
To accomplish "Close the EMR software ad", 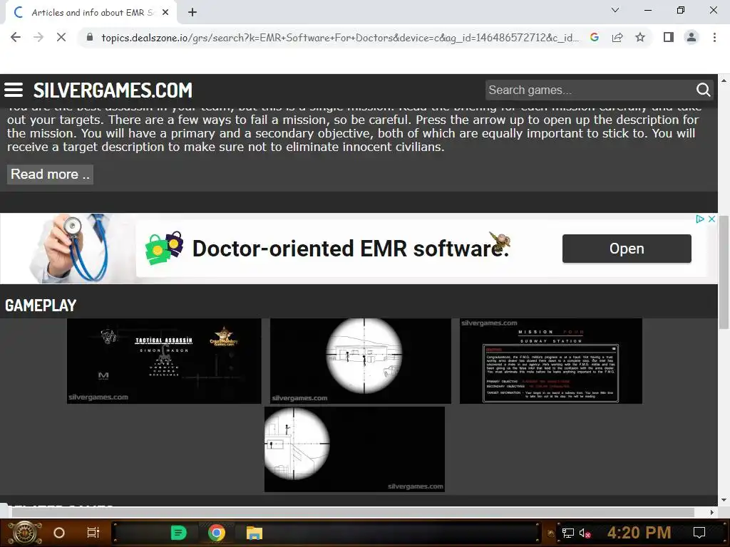I will (711, 219).
